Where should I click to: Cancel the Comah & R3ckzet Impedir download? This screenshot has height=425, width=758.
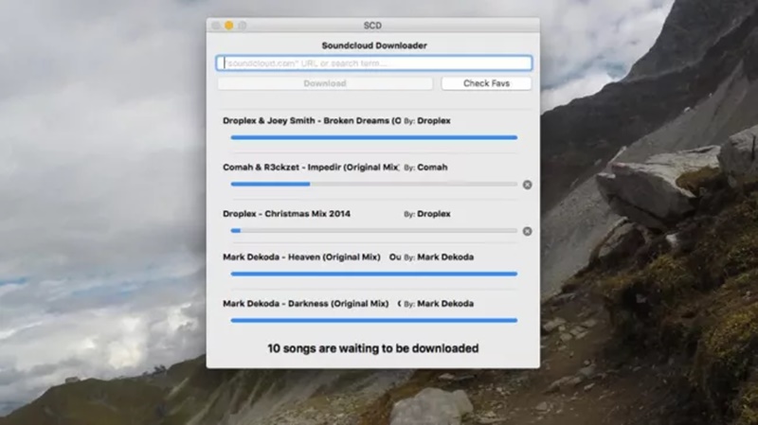(527, 185)
